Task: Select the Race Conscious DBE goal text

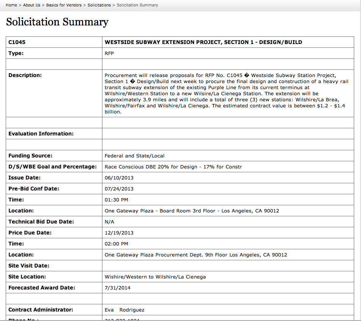Action: click(x=173, y=167)
